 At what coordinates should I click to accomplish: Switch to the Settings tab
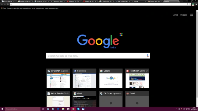[139, 1]
